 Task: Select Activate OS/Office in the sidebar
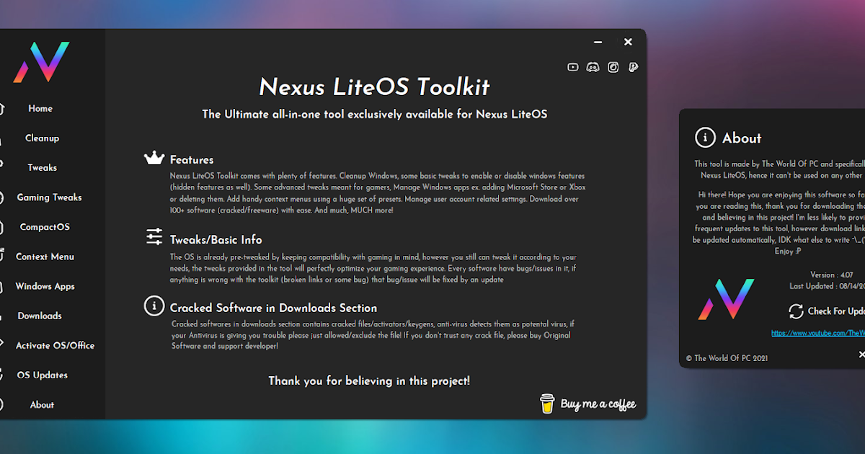[55, 345]
